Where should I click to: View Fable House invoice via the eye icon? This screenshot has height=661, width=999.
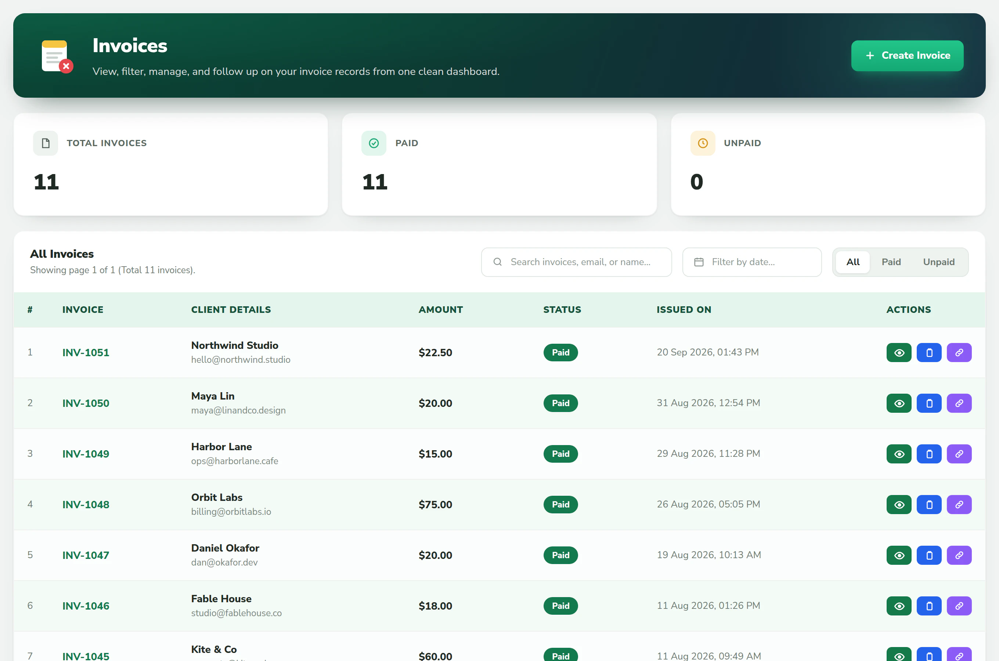(x=899, y=605)
